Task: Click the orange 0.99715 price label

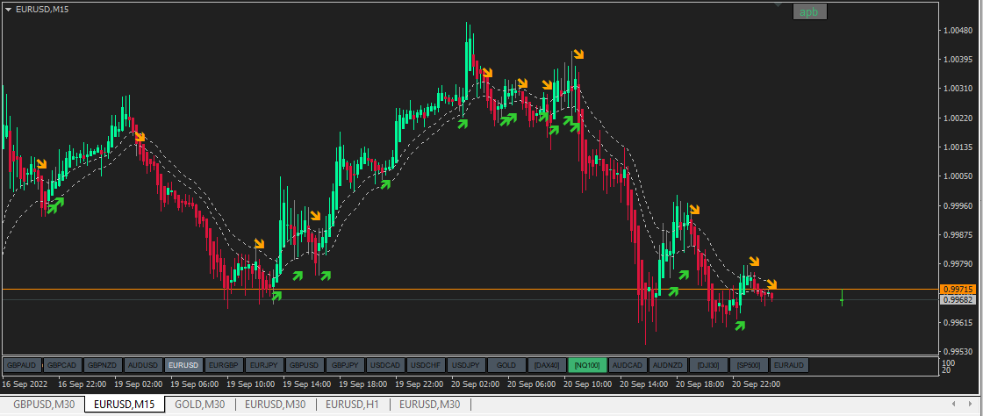Action: [x=958, y=290]
